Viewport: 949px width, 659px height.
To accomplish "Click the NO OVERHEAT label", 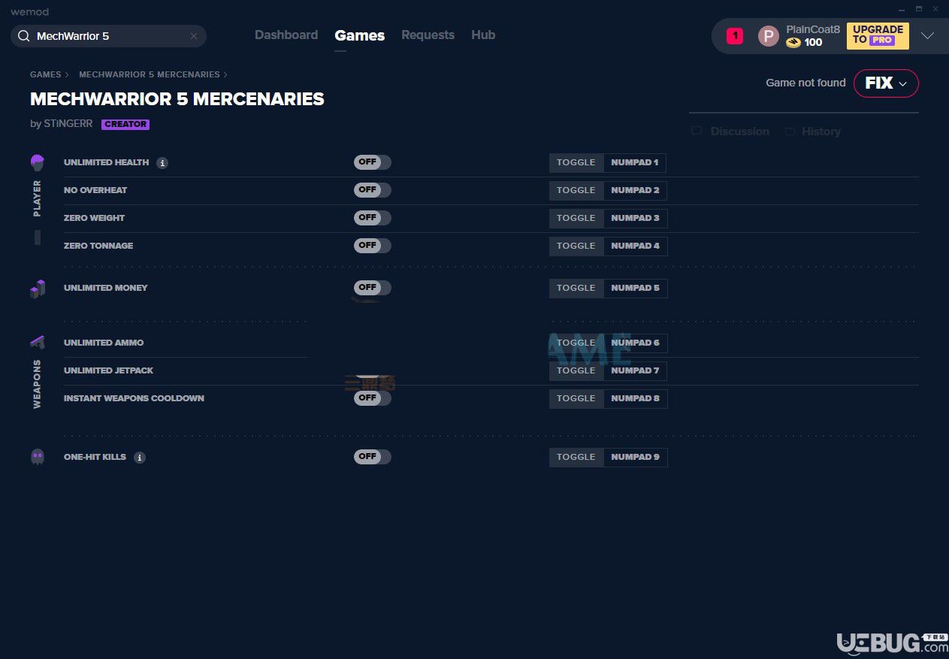I will [x=95, y=190].
